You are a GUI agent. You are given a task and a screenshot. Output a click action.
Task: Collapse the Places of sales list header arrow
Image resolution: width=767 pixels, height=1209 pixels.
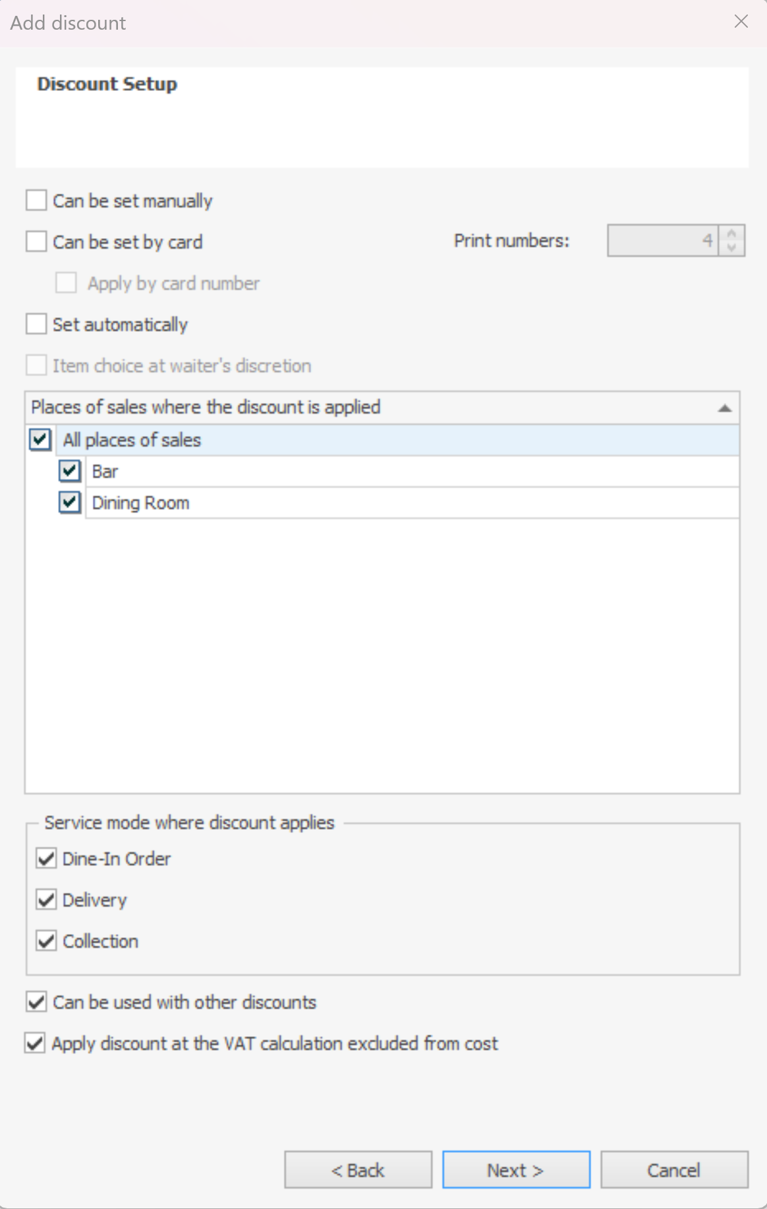tap(724, 408)
